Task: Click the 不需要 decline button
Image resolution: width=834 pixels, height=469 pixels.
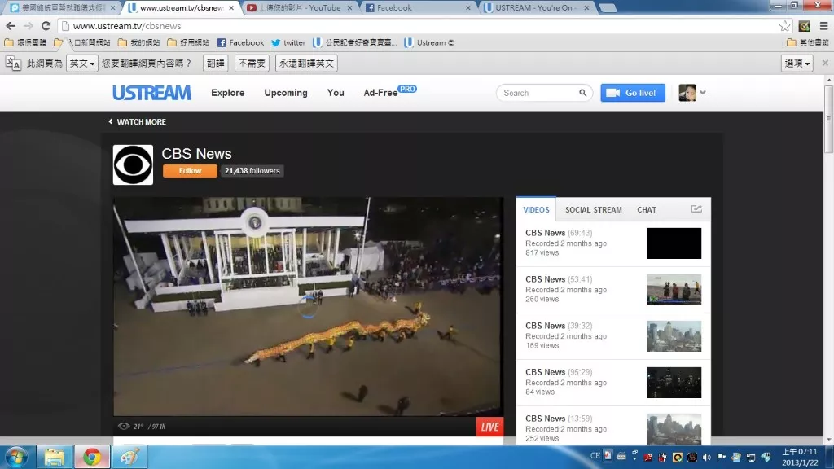Action: tap(252, 64)
